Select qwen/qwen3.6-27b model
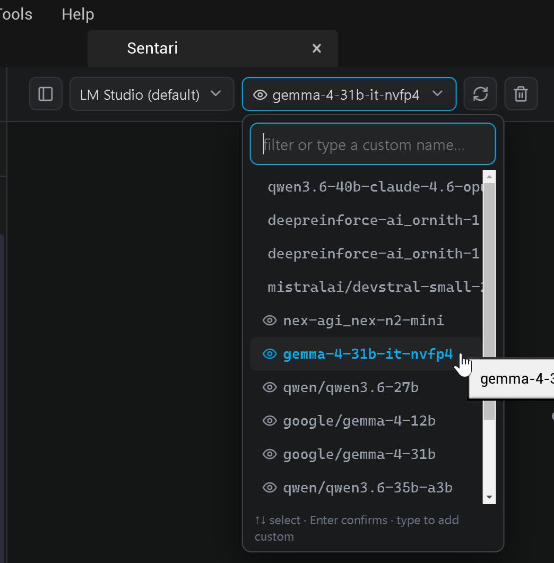The height and width of the screenshot is (563, 554). coord(366,387)
